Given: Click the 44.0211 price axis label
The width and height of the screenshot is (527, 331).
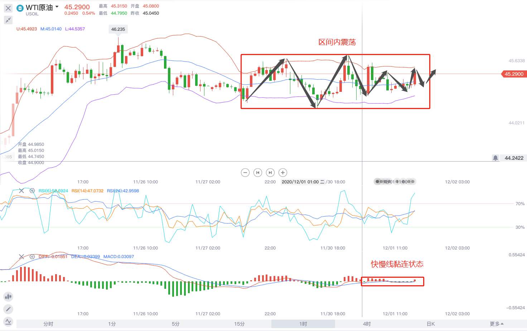Looking at the screenshot, I should [x=517, y=123].
